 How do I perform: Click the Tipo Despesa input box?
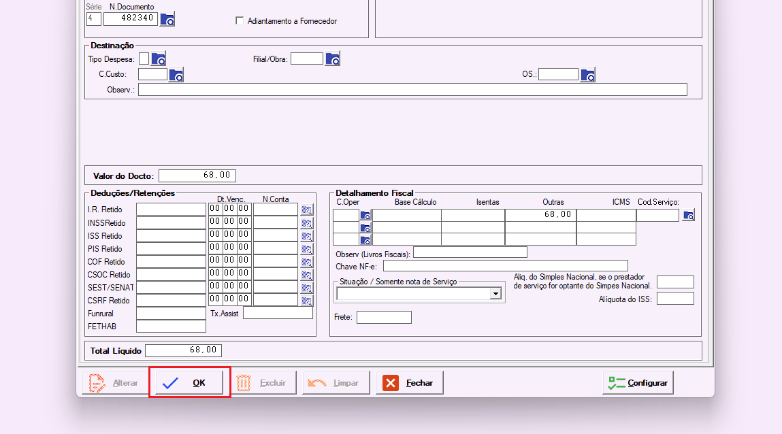(x=144, y=59)
